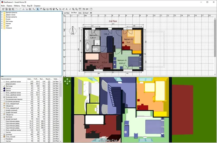Toggle visibility checkbox for Стол, ночной row
This screenshot has width=217, height=143.
click(x=49, y=137)
